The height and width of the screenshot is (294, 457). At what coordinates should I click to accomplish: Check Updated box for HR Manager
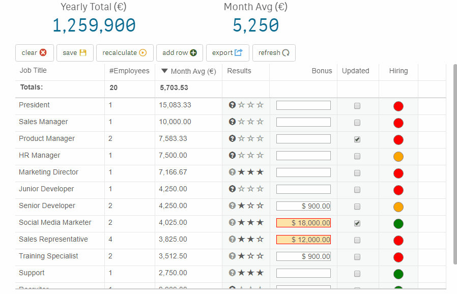[x=357, y=156]
